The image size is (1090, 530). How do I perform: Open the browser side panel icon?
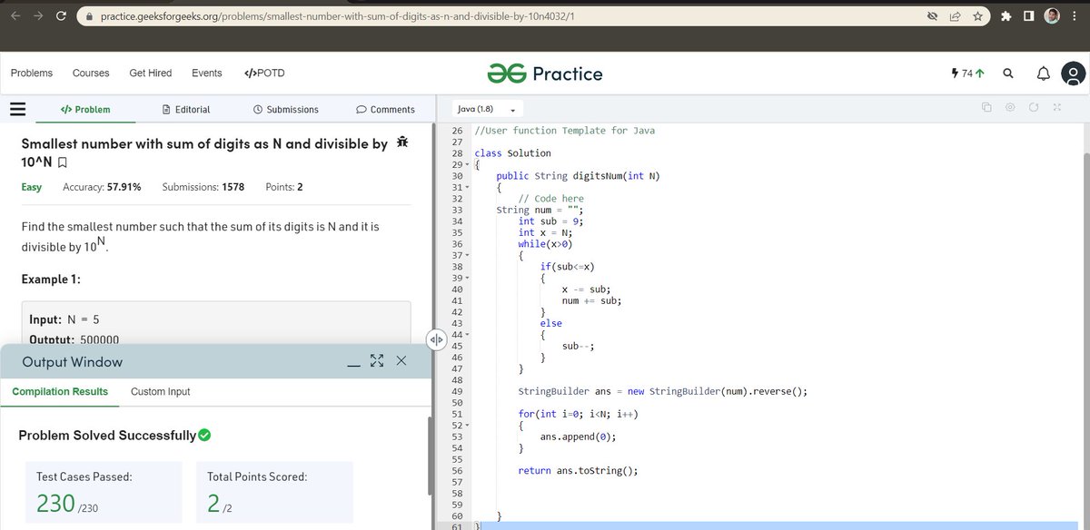[1028, 16]
